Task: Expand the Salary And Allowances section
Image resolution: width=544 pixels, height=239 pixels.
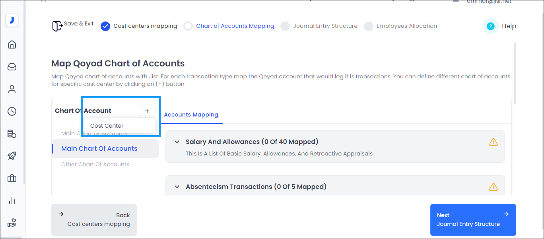Action: point(177,142)
